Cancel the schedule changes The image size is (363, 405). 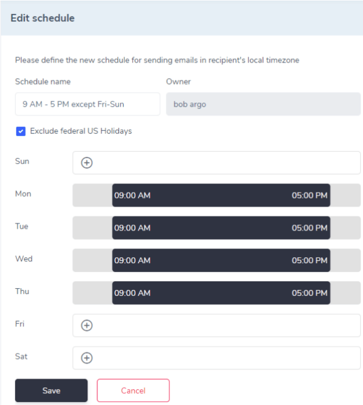(x=133, y=390)
